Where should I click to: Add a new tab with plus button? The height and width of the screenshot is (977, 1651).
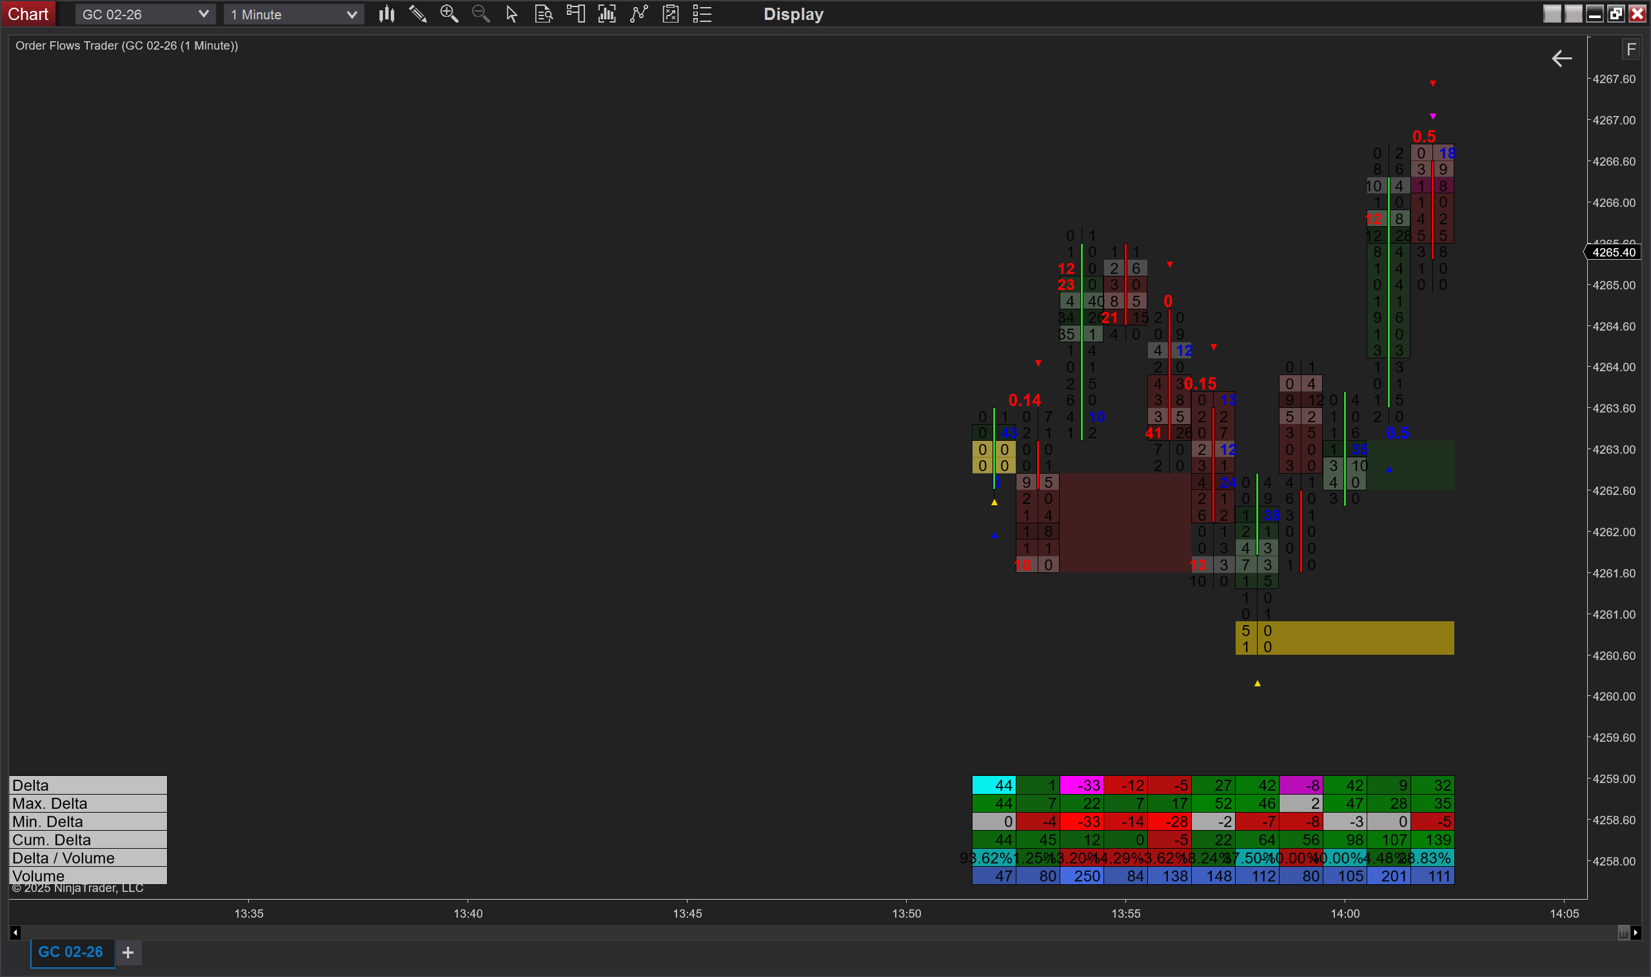tap(128, 953)
